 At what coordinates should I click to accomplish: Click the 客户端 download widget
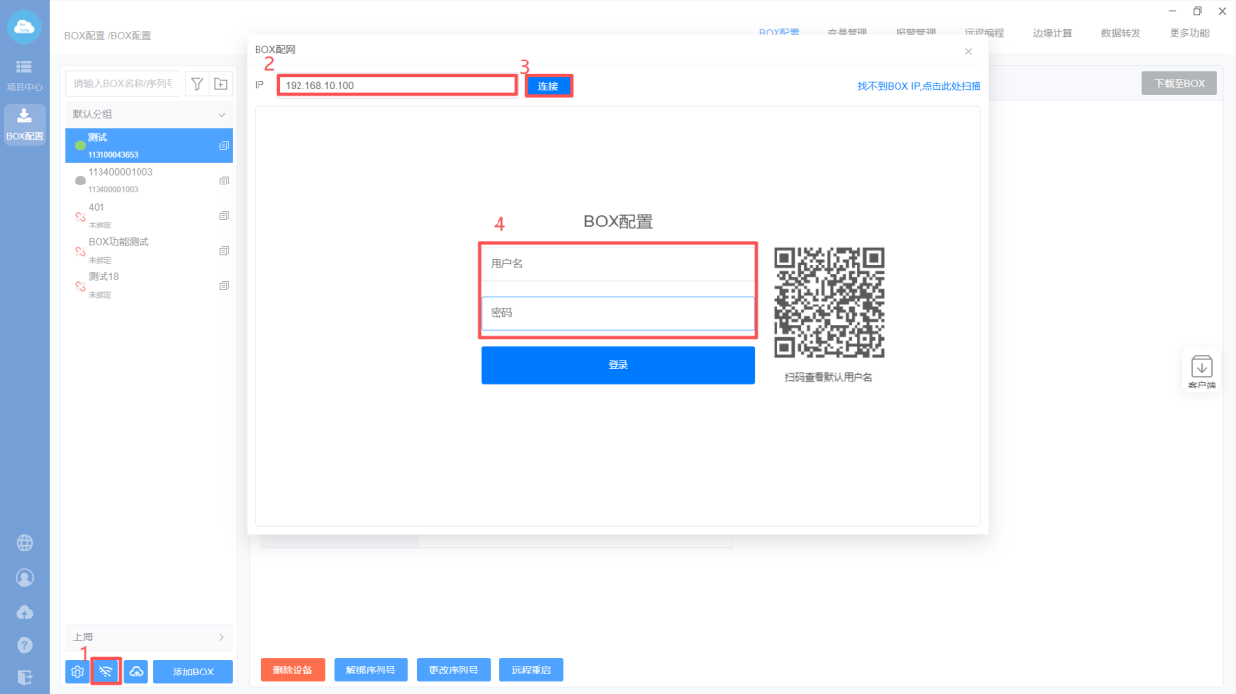click(1202, 372)
